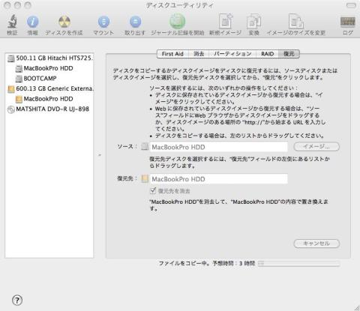360x311 pixels.
Task: Click Enable Journaling (ジャーナル記録を開始) icon
Action: pyautogui.click(x=177, y=22)
